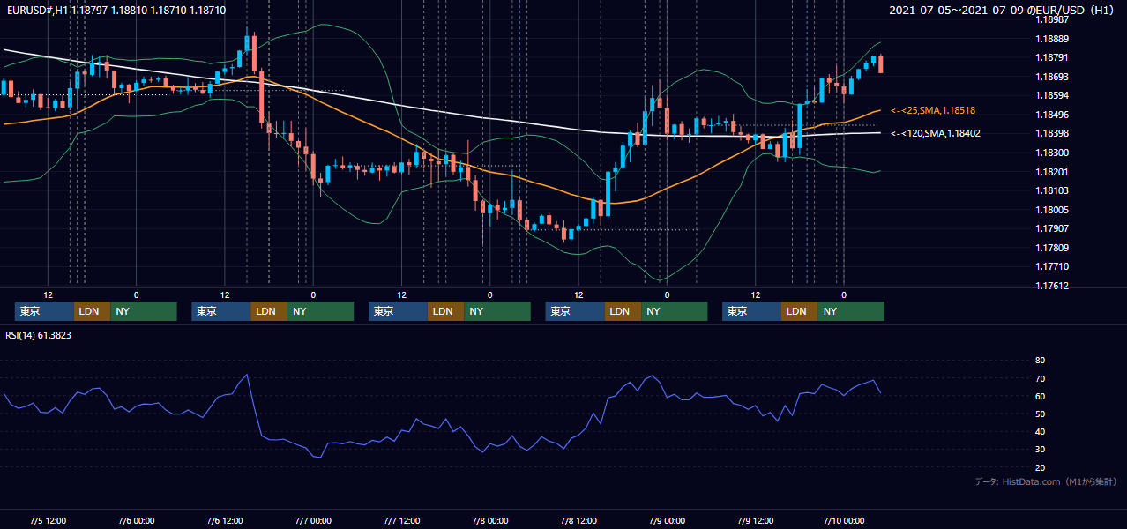
Task: Click the 7/5 12:00 time axis label
Action: [49, 520]
